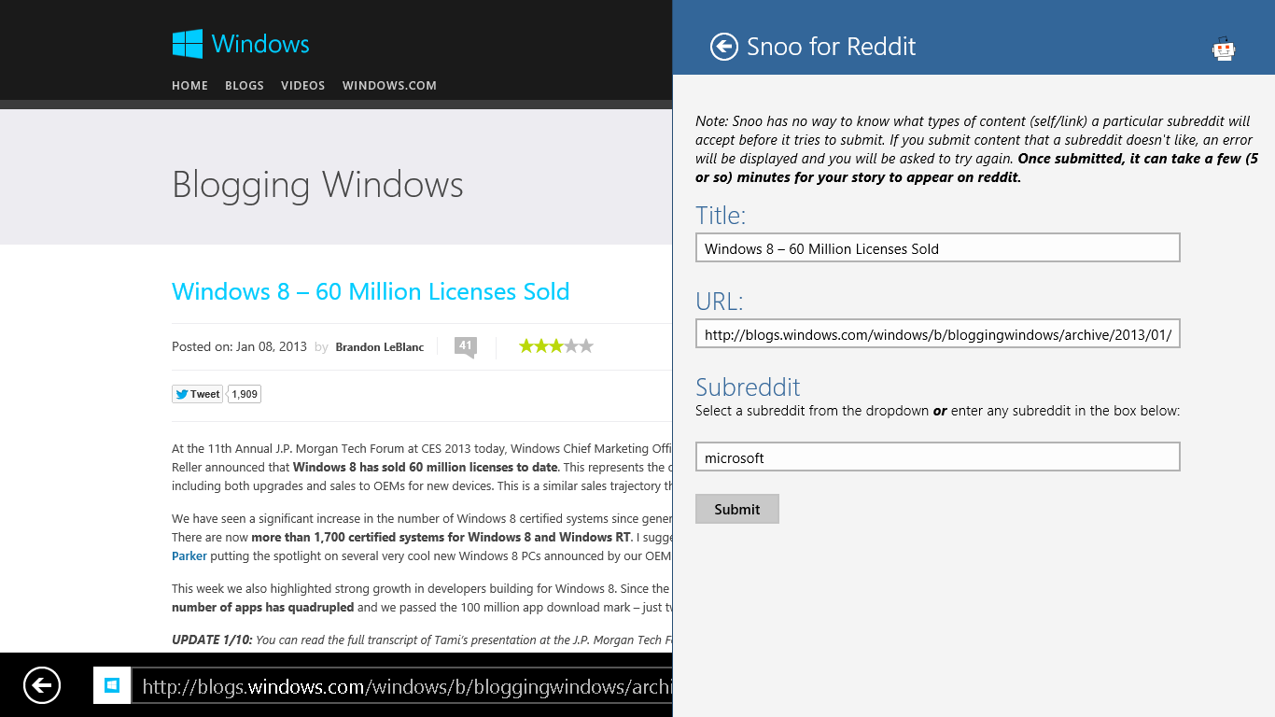Click the Tweet button
Image resolution: width=1275 pixels, height=717 pixels.
(198, 394)
